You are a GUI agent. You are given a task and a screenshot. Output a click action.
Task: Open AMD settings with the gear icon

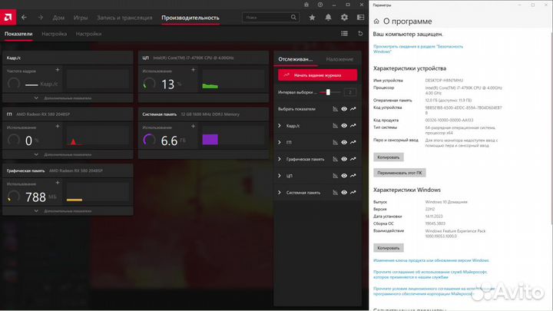pyautogui.click(x=344, y=17)
